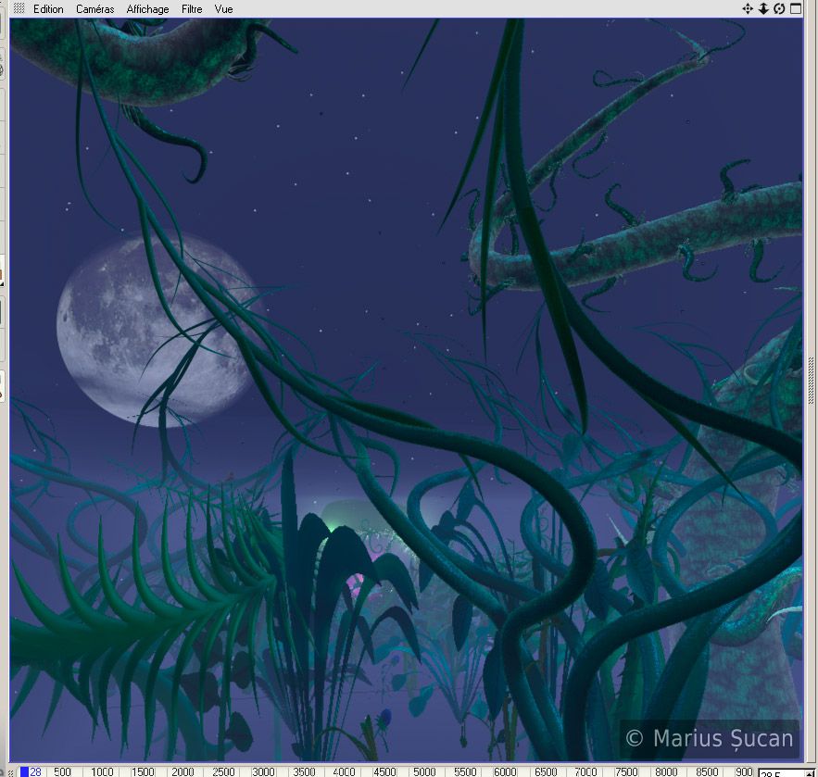Click the camera zoom down-arrow icon
Viewport: 818px width, 777px height.
[763, 8]
